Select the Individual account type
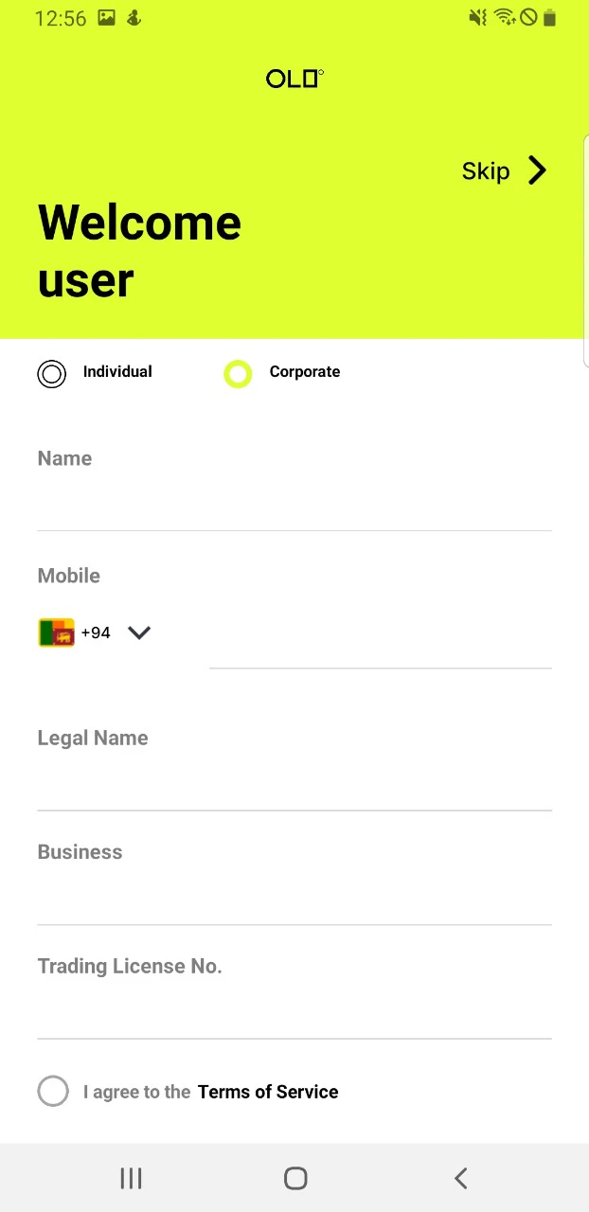Viewport: 589px width, 1212px height. click(x=51, y=373)
